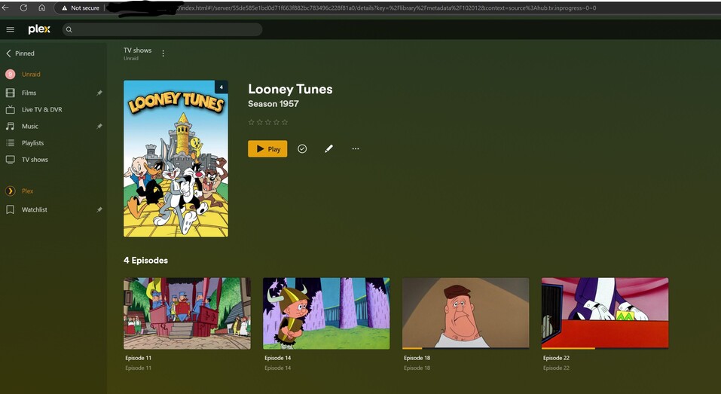721x394 pixels.
Task: Click Episode 18 progress bar
Action: (466, 349)
